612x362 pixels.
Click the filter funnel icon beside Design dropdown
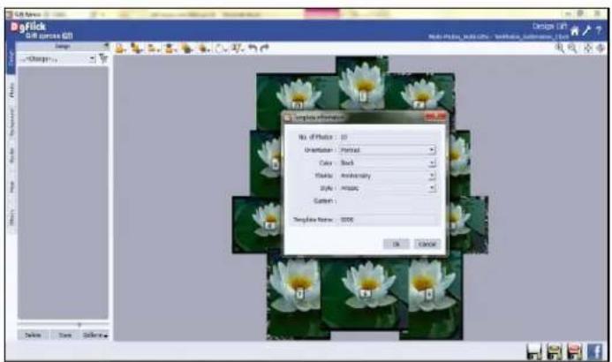click(x=103, y=58)
